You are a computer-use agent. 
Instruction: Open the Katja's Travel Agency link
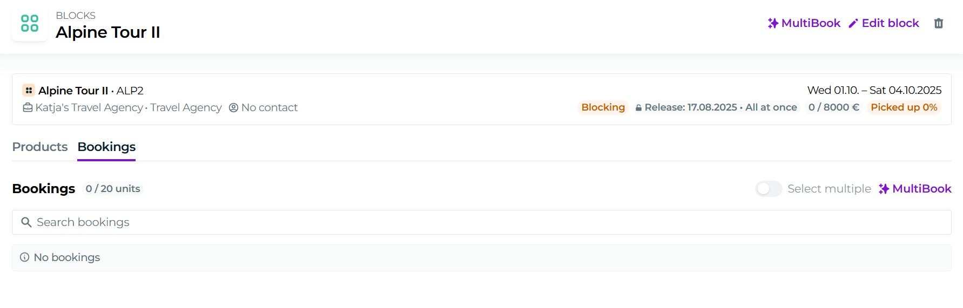point(89,107)
